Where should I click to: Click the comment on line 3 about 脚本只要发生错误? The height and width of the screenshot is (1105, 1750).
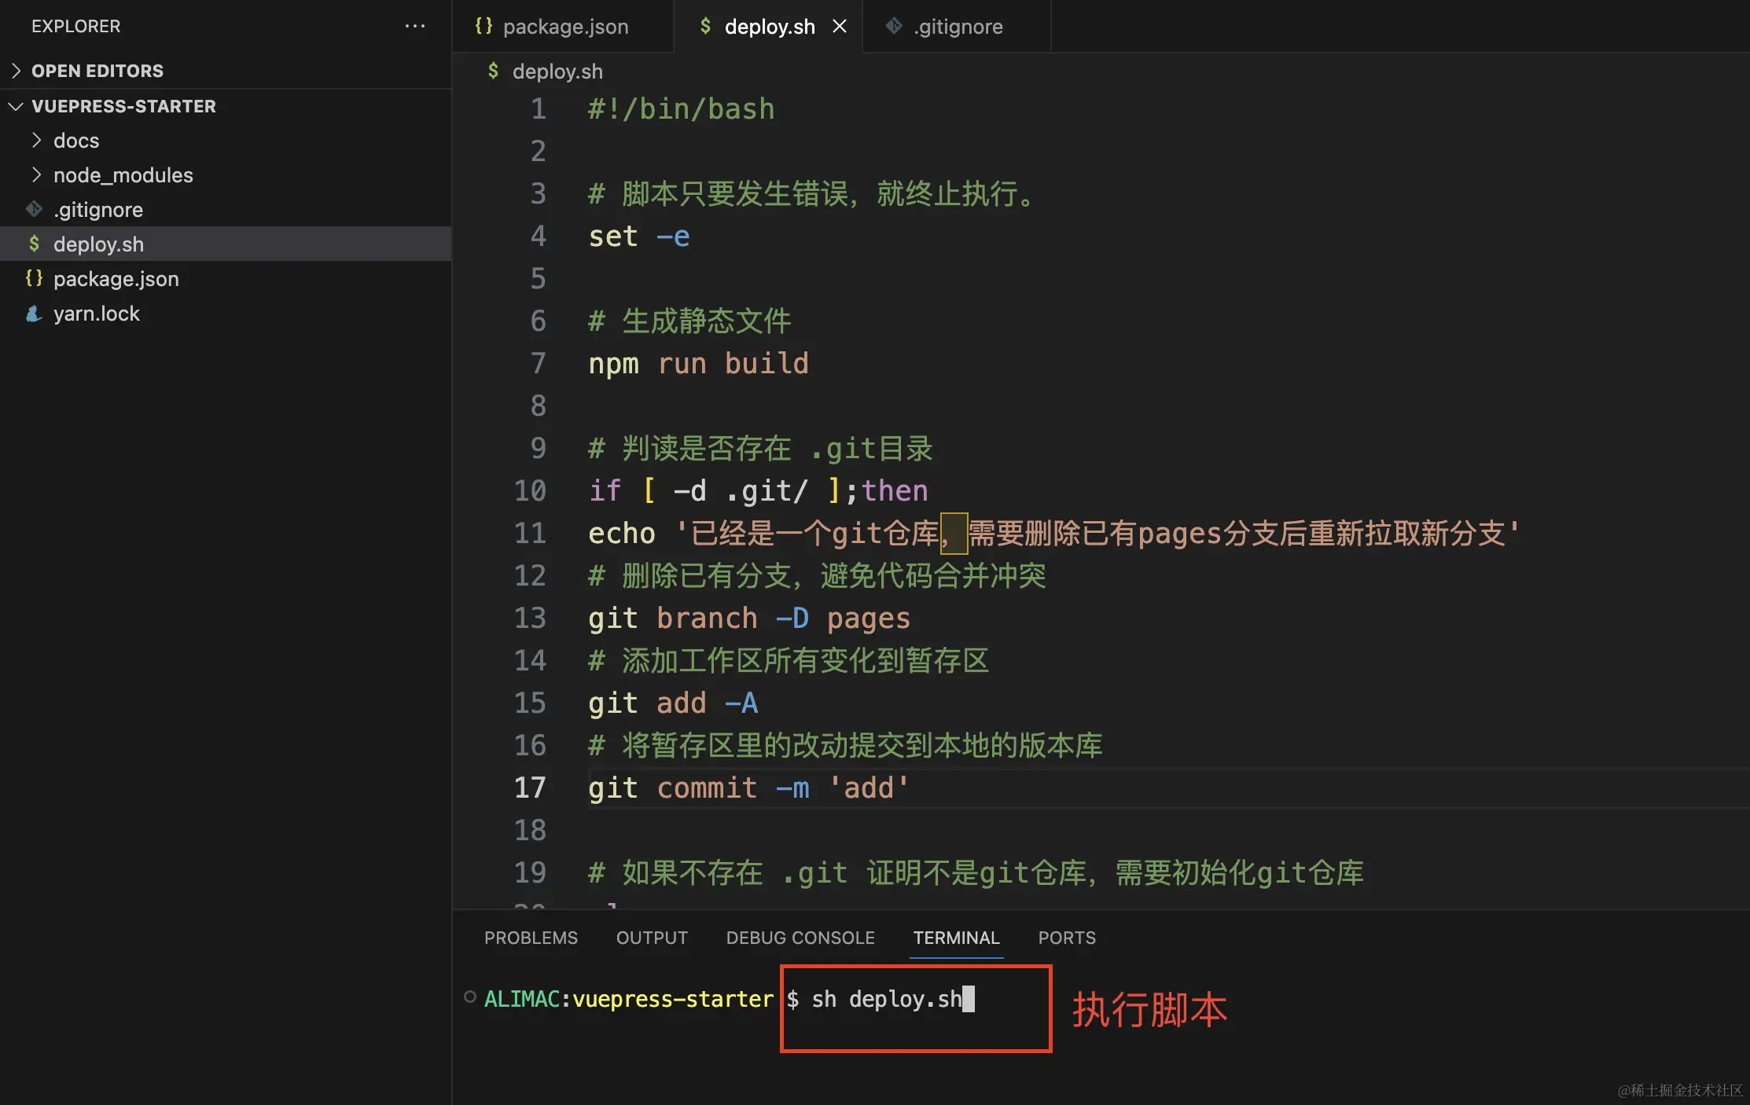813,193
